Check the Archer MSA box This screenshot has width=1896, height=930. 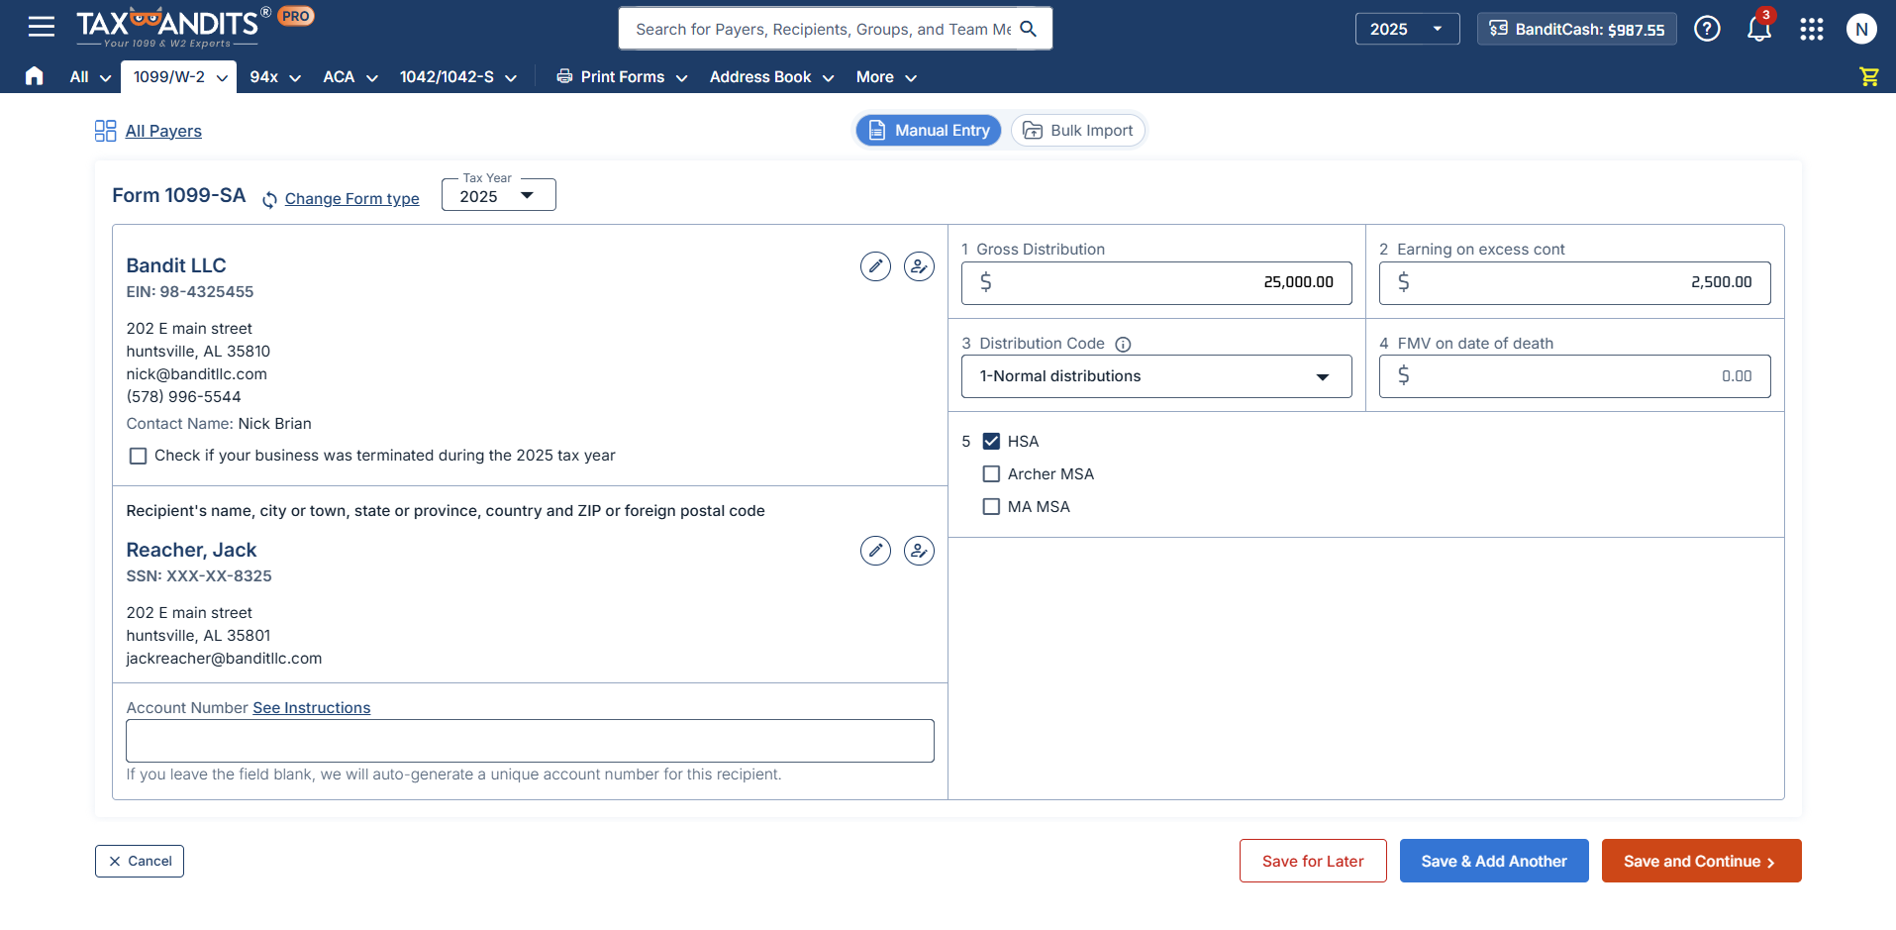(991, 474)
